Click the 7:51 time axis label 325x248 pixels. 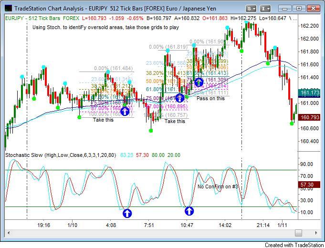pos(149,225)
